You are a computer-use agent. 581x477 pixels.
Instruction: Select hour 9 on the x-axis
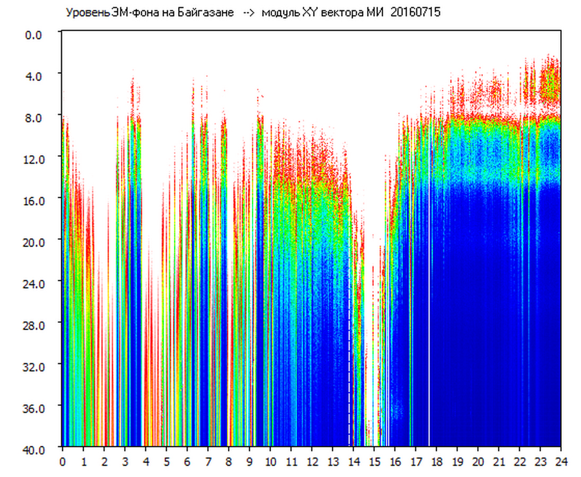pyautogui.click(x=249, y=462)
